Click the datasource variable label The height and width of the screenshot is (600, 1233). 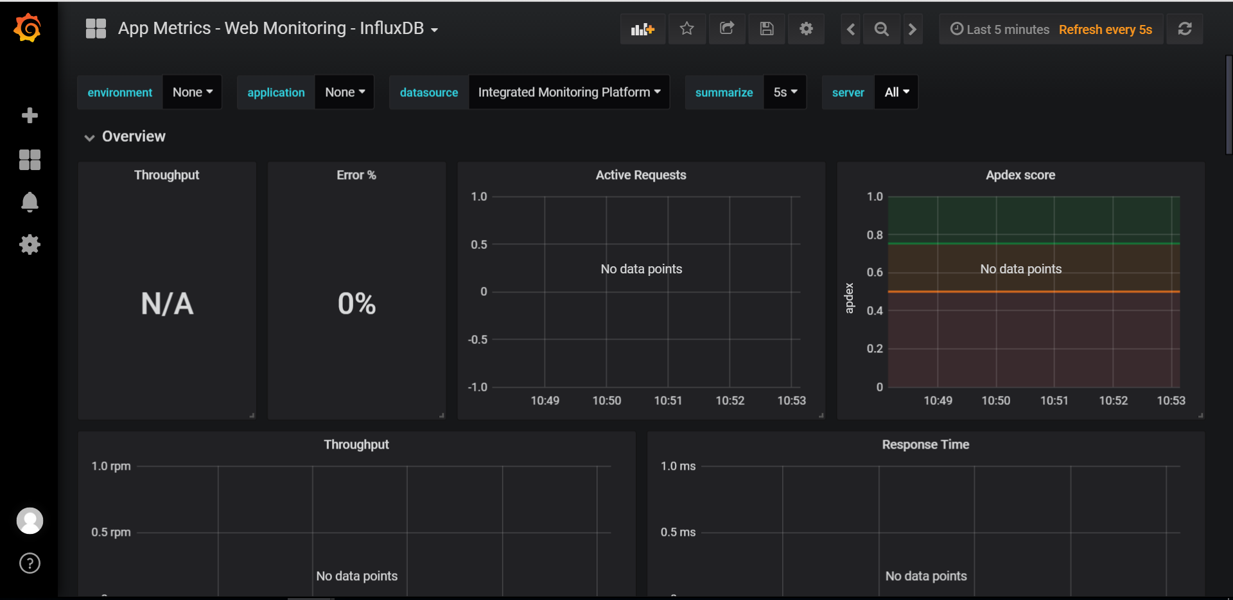(x=429, y=92)
